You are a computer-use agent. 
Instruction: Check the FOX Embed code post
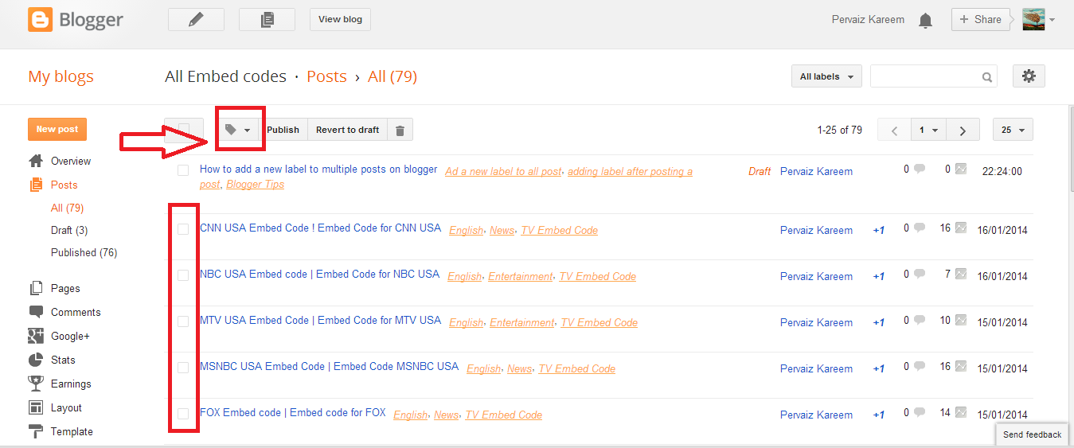183,414
